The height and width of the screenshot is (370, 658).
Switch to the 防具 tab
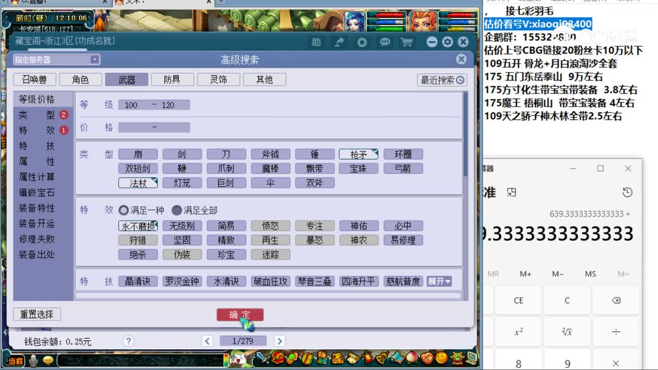[x=172, y=80]
